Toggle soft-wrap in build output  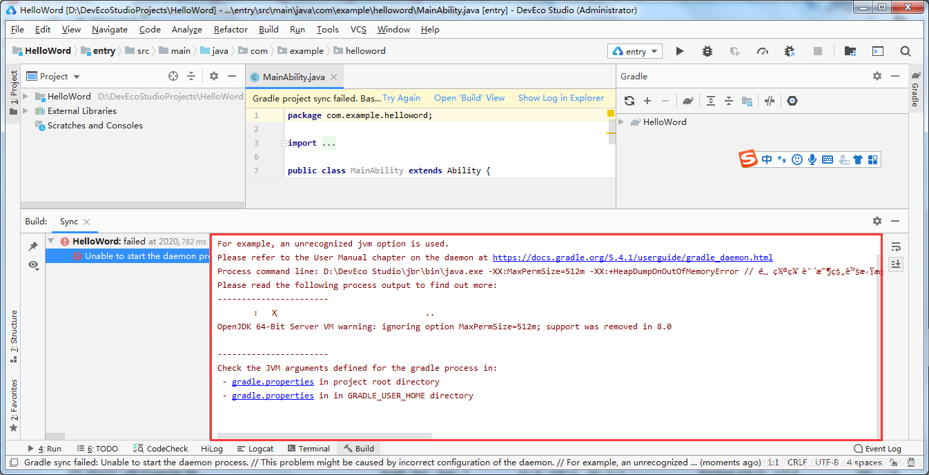tap(896, 246)
